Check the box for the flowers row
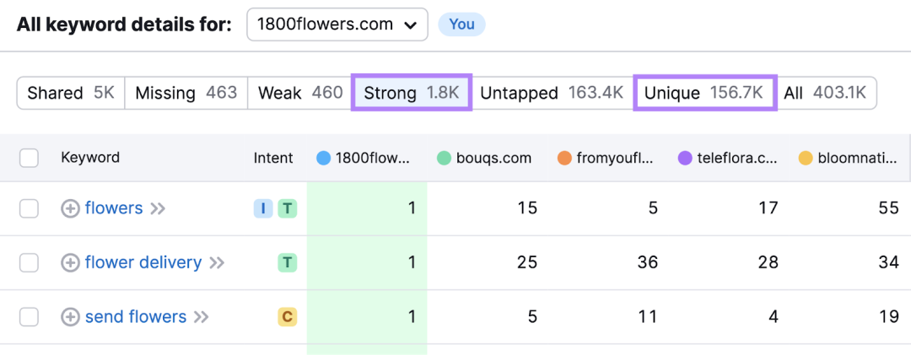 (29, 208)
